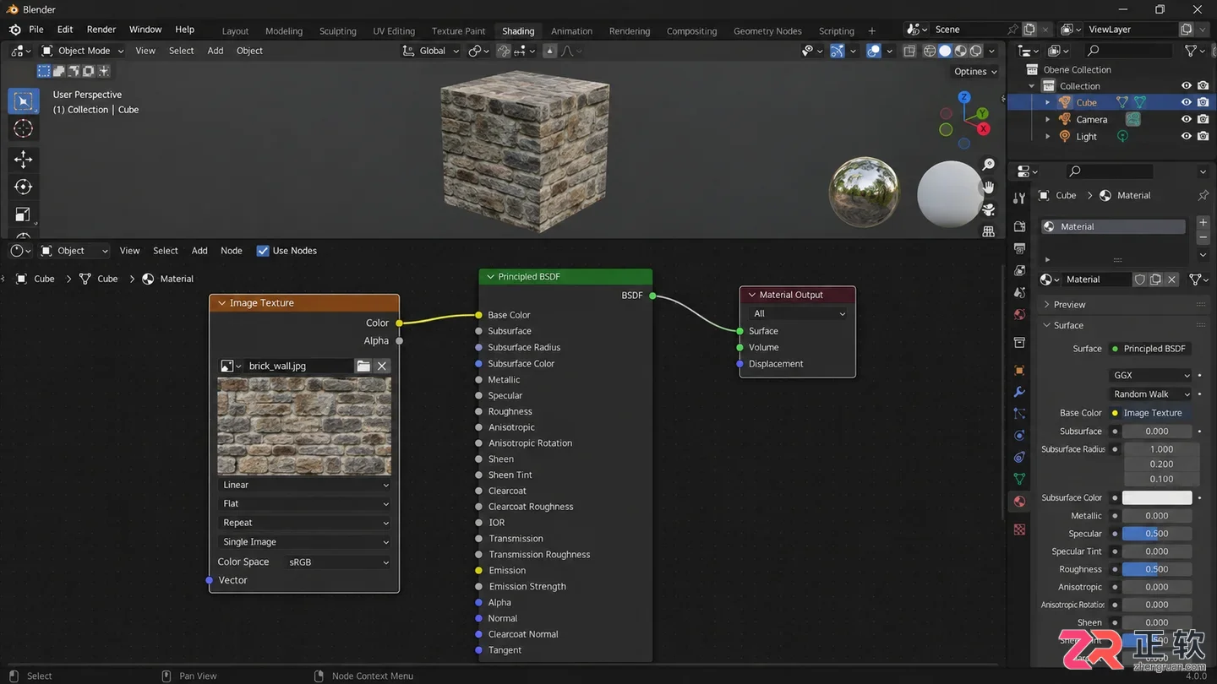Click Surface Principled BSDF shader button

tap(1151, 349)
